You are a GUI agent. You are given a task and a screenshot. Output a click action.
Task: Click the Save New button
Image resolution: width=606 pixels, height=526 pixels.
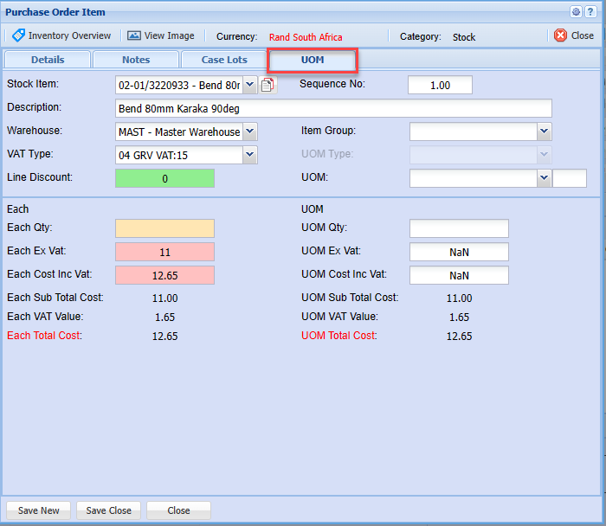(x=39, y=510)
